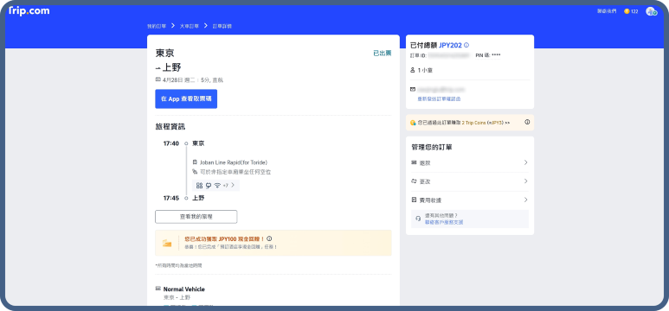The image size is (669, 311).
Task: Click the coin icon in the Trip Coins banner
Action: point(413,123)
